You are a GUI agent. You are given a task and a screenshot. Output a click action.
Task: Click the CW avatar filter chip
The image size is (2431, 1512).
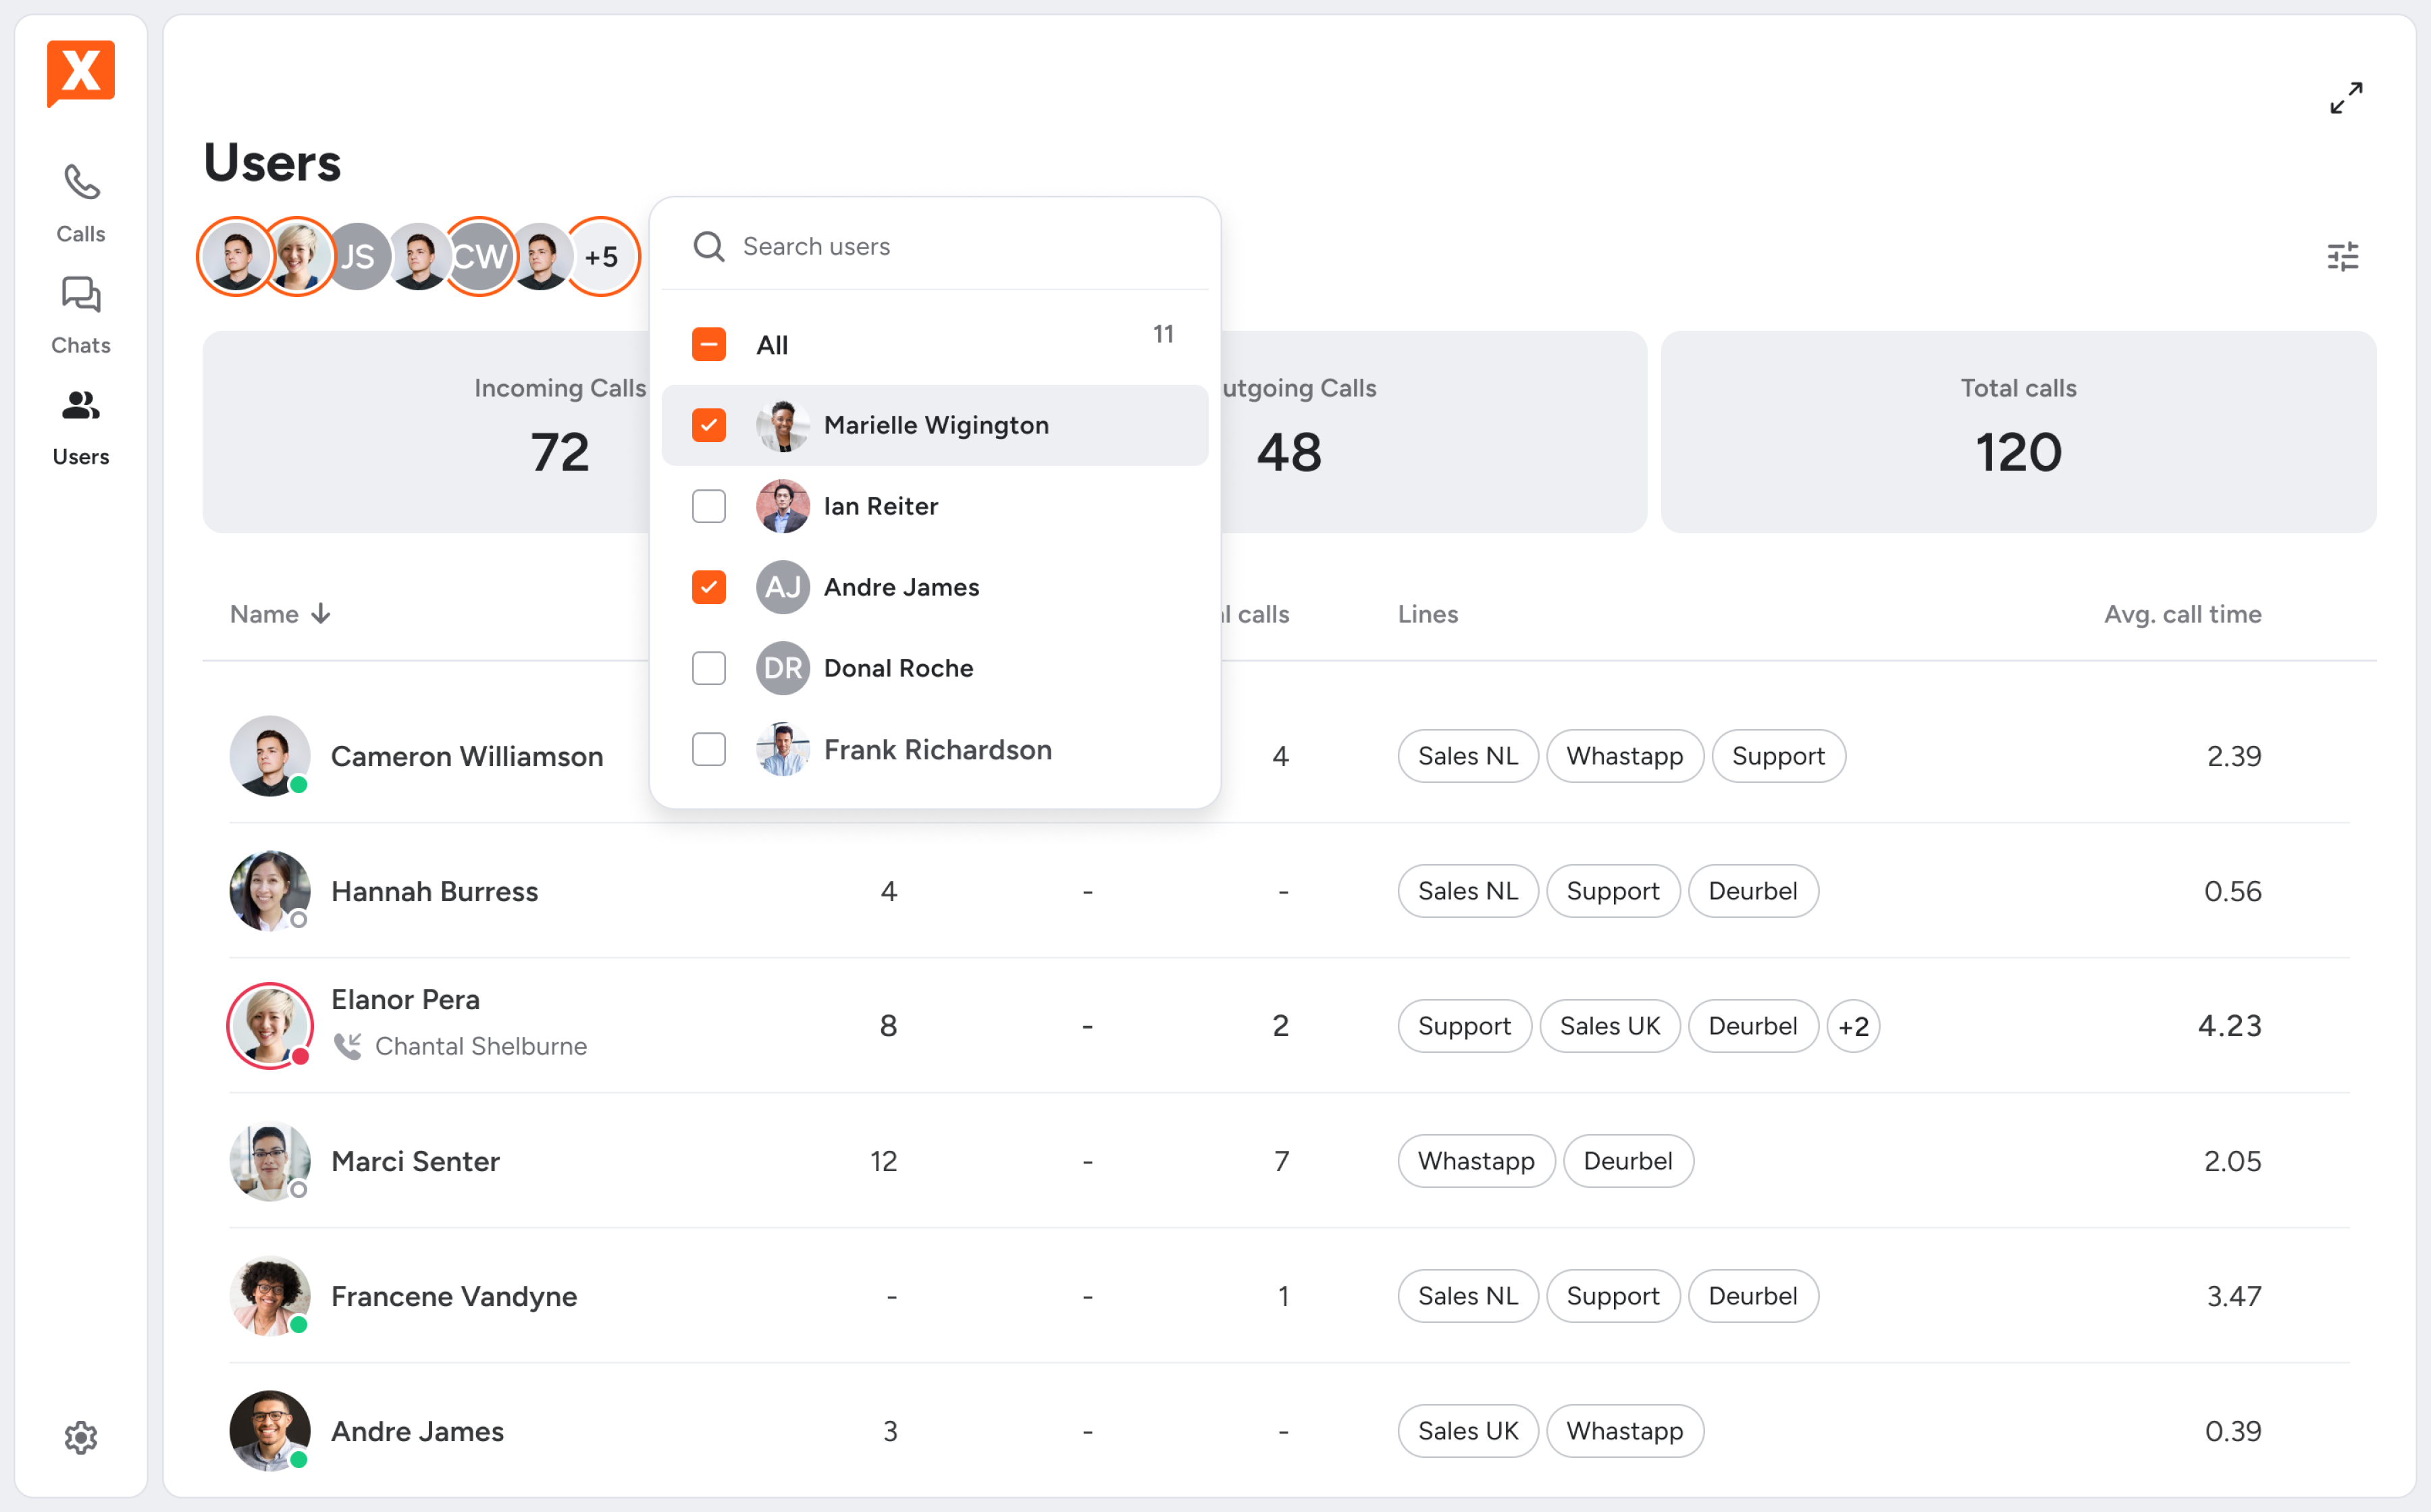479,257
